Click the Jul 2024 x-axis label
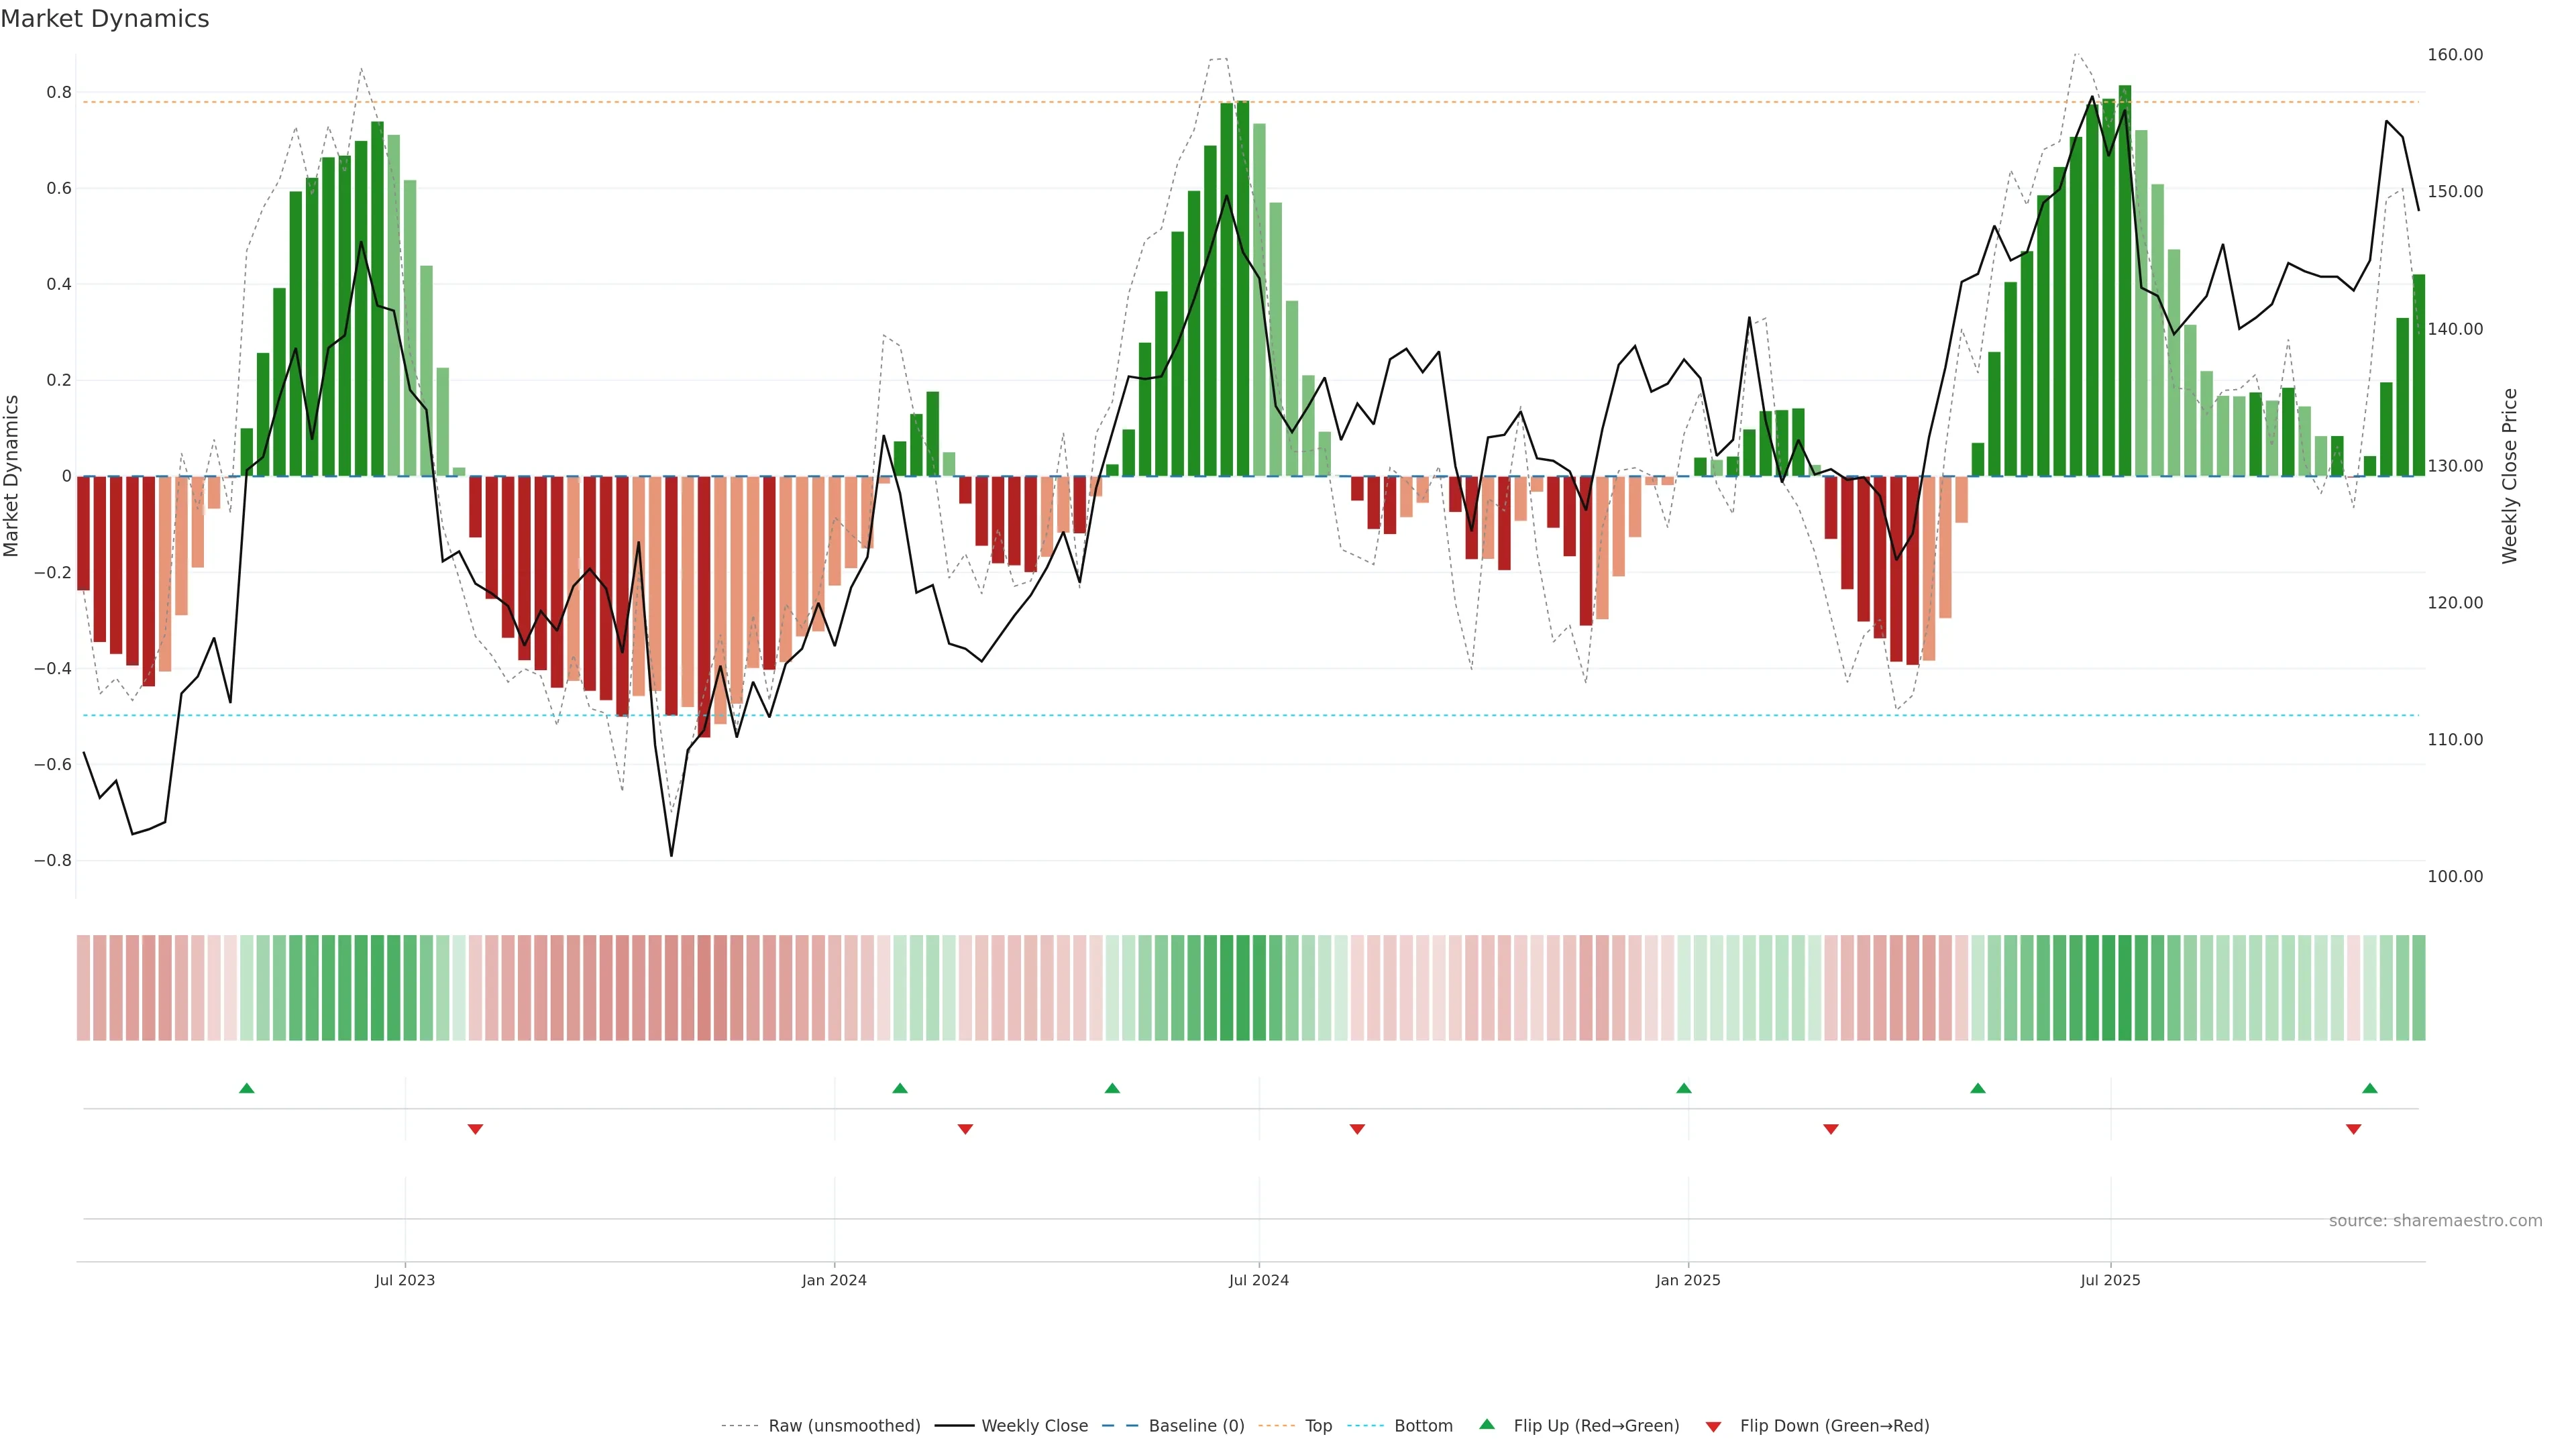The image size is (2576, 1449). pyautogui.click(x=1258, y=1280)
